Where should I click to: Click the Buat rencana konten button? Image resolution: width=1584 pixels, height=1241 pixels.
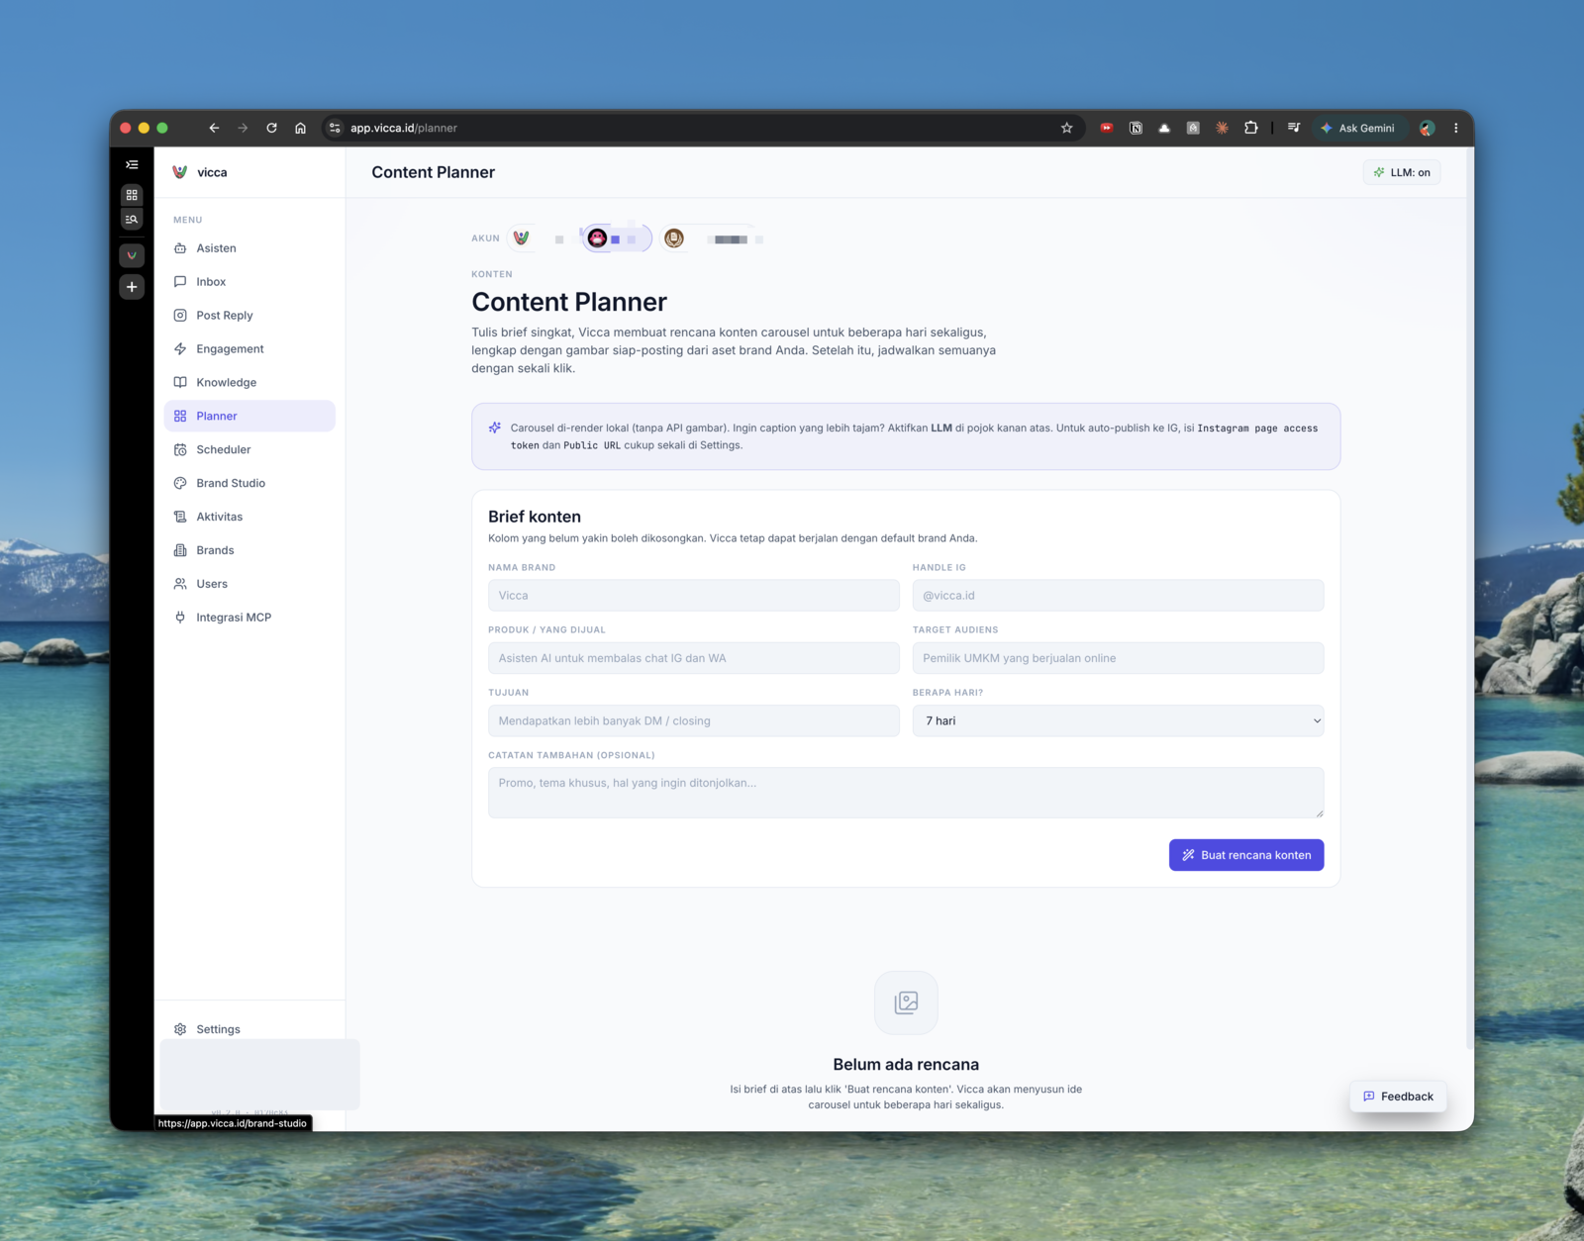click(1246, 855)
